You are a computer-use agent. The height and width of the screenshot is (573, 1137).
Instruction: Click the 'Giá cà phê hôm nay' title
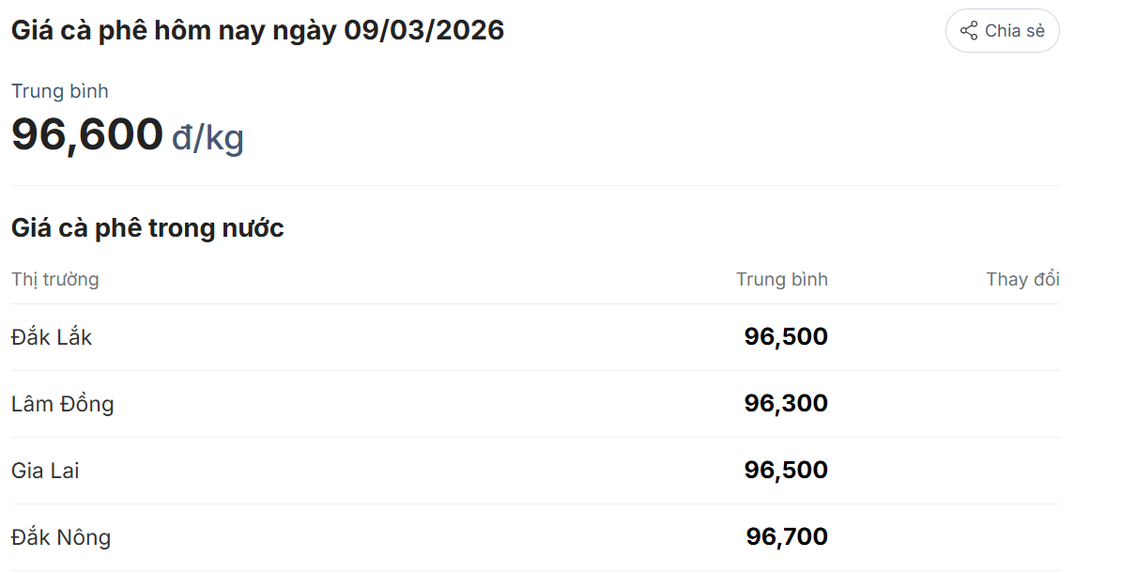coord(174,30)
